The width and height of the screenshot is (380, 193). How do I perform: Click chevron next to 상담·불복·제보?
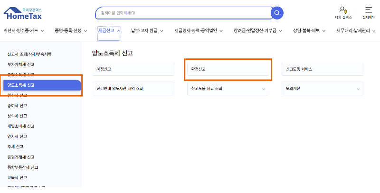click(324, 31)
